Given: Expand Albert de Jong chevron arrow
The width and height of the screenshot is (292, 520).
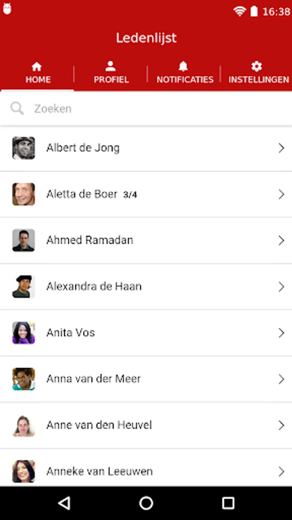Looking at the screenshot, I should pos(281,148).
